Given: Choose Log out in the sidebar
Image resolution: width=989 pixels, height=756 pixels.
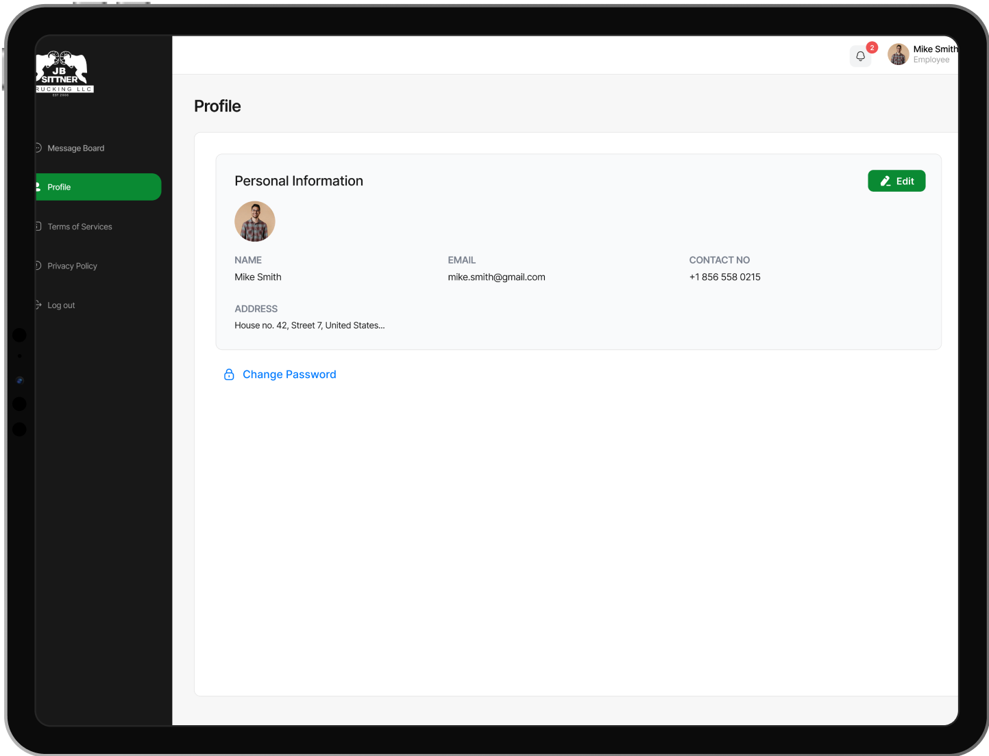Looking at the screenshot, I should click(61, 305).
